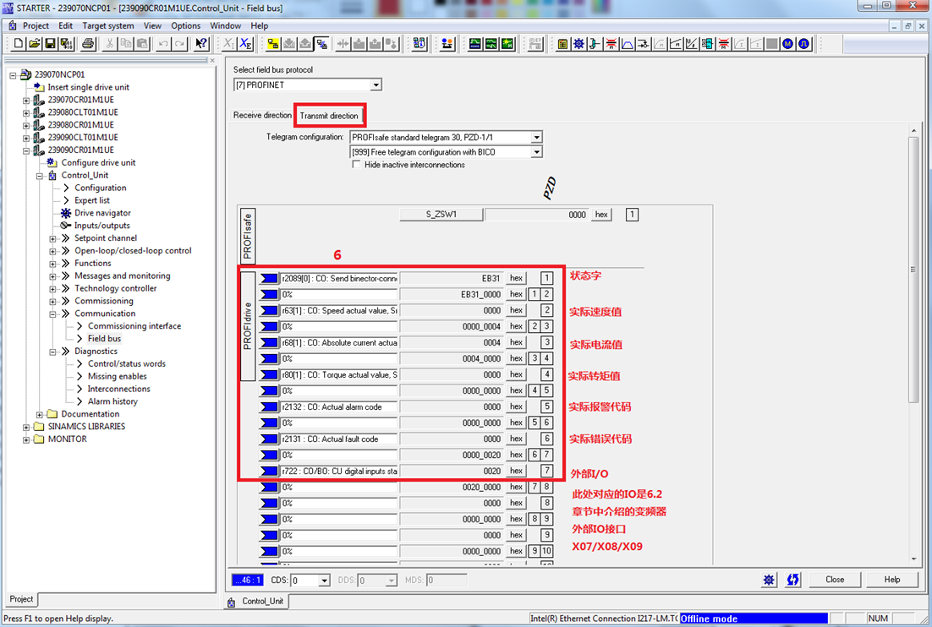Click the Open project folder icon
Screen dimensions: 932x627
pyautogui.click(x=35, y=44)
